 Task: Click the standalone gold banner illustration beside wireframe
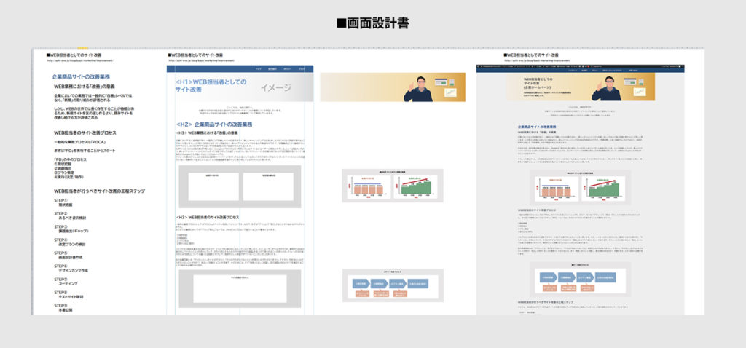393,87
